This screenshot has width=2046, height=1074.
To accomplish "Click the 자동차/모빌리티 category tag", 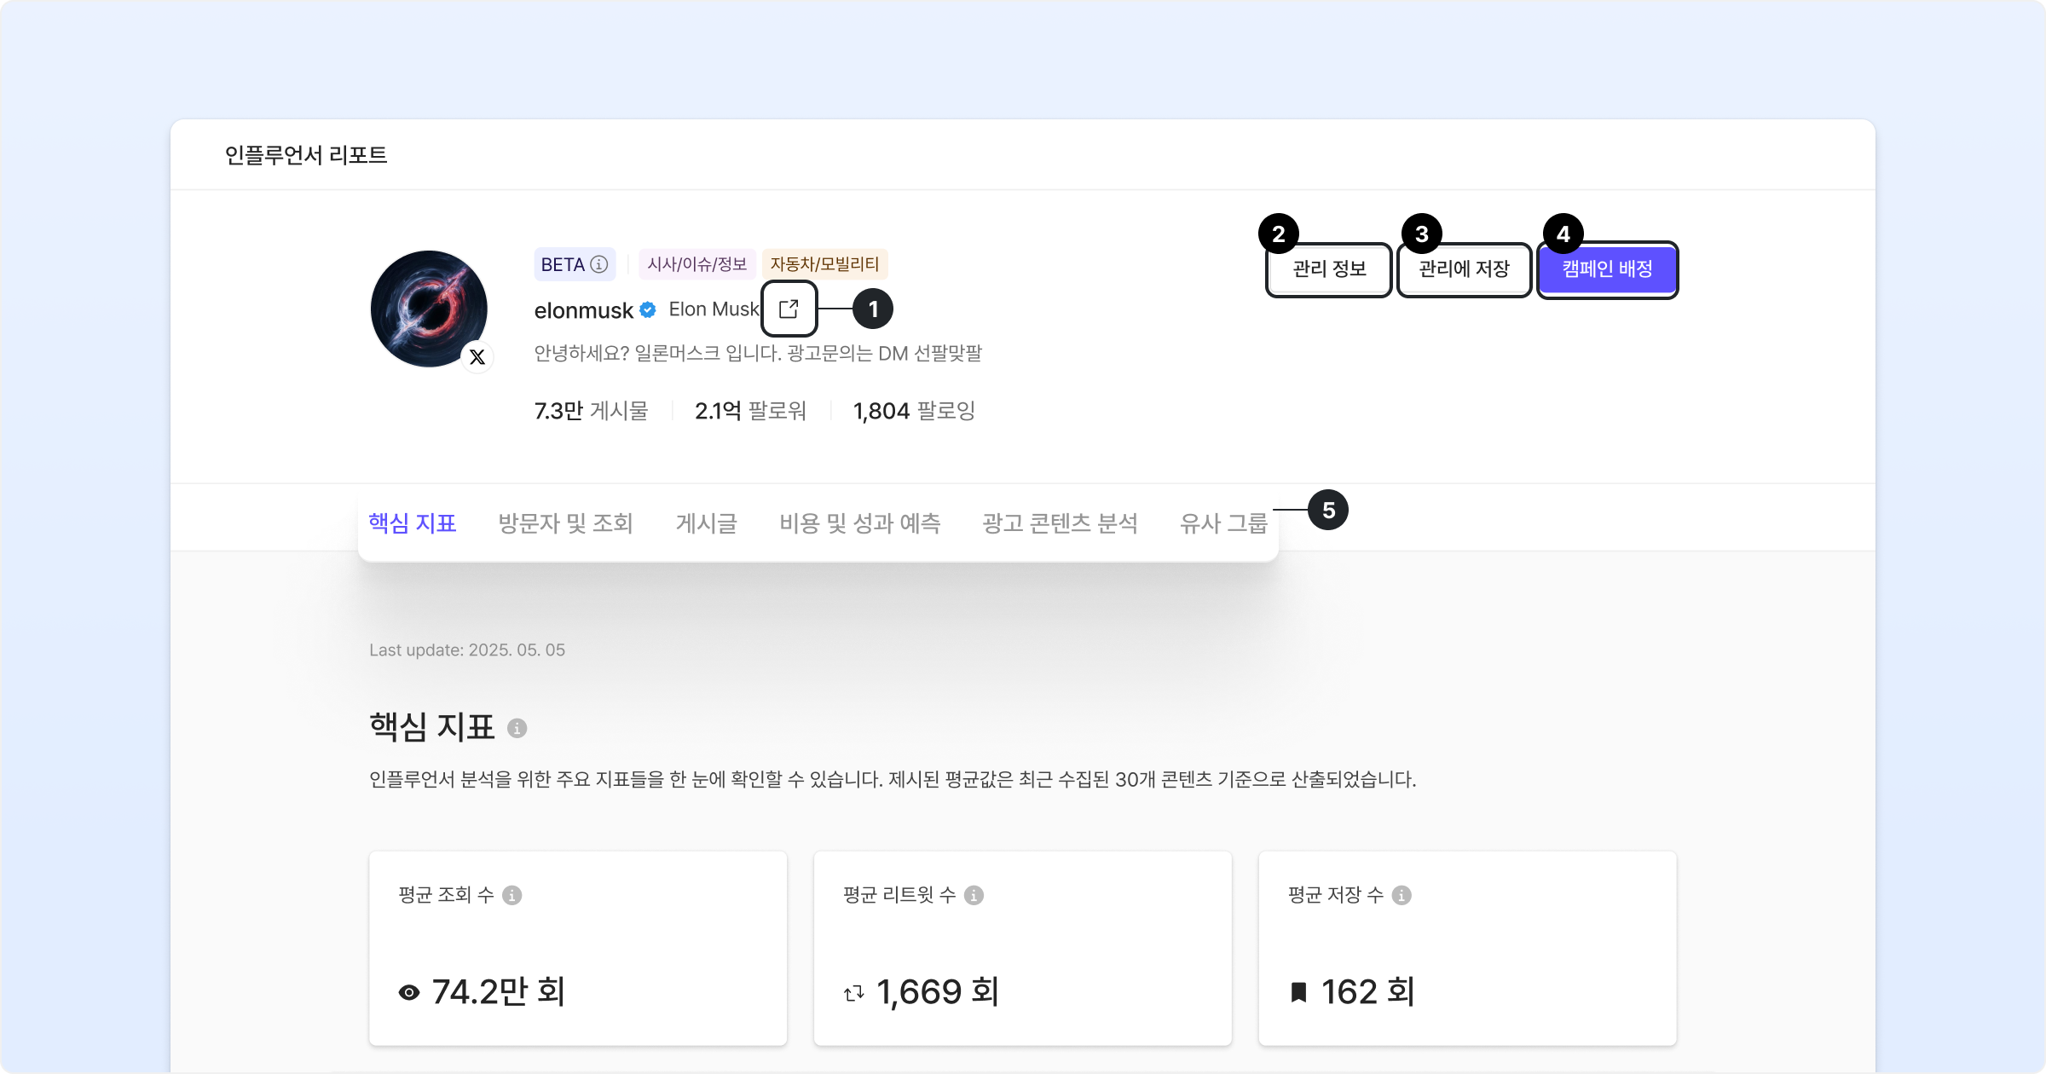I will click(x=824, y=264).
